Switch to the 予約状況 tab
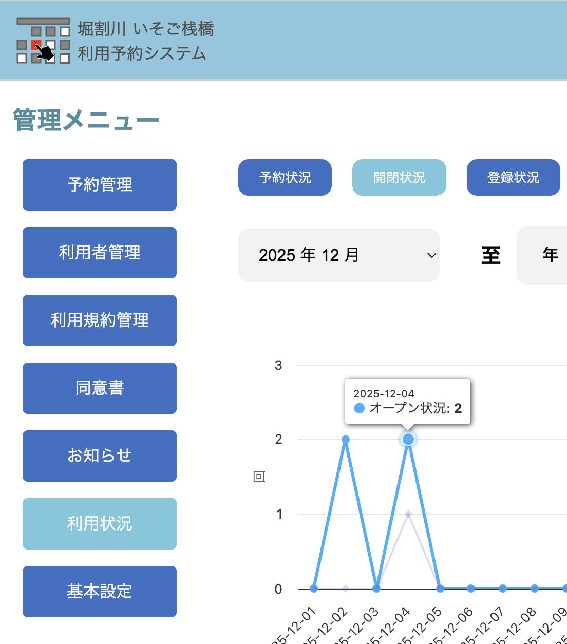Image resolution: width=567 pixels, height=644 pixels. (x=285, y=178)
